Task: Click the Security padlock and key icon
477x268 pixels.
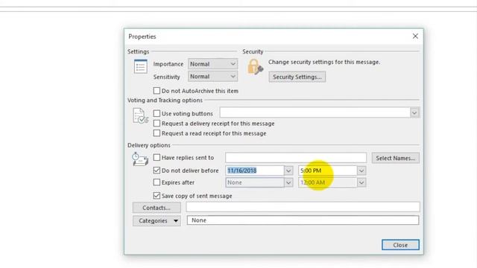Action: [x=255, y=67]
